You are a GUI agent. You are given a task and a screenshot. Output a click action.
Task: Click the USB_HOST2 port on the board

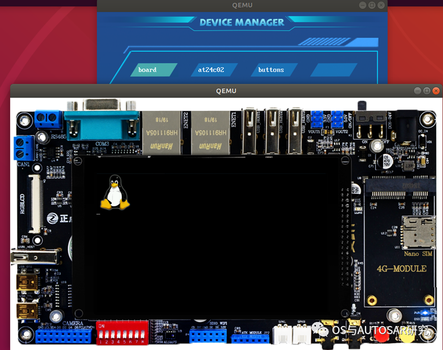[272, 131]
